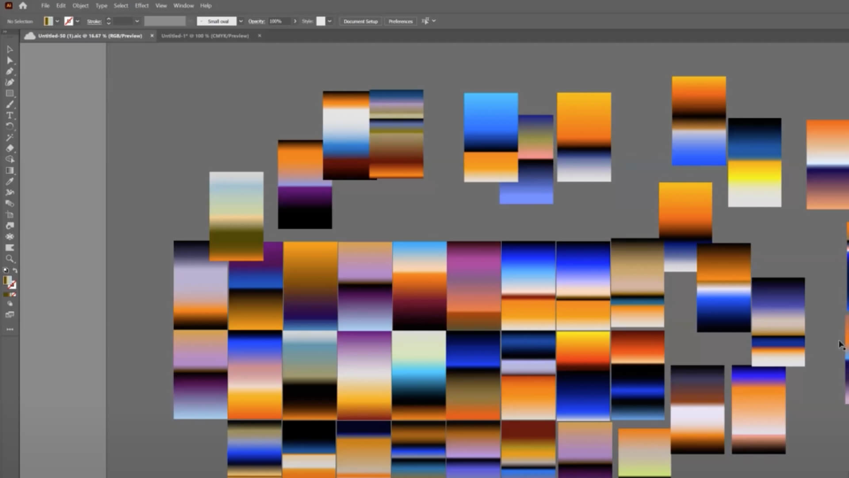Switch to the Untitled-1 CMYK tab
The height and width of the screenshot is (478, 849).
pos(205,36)
